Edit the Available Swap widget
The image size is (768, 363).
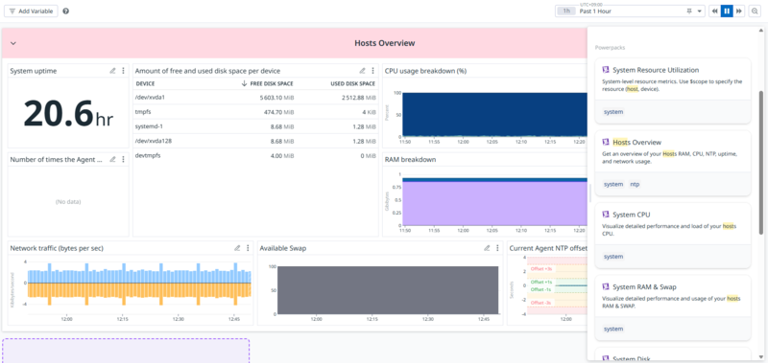(x=487, y=248)
